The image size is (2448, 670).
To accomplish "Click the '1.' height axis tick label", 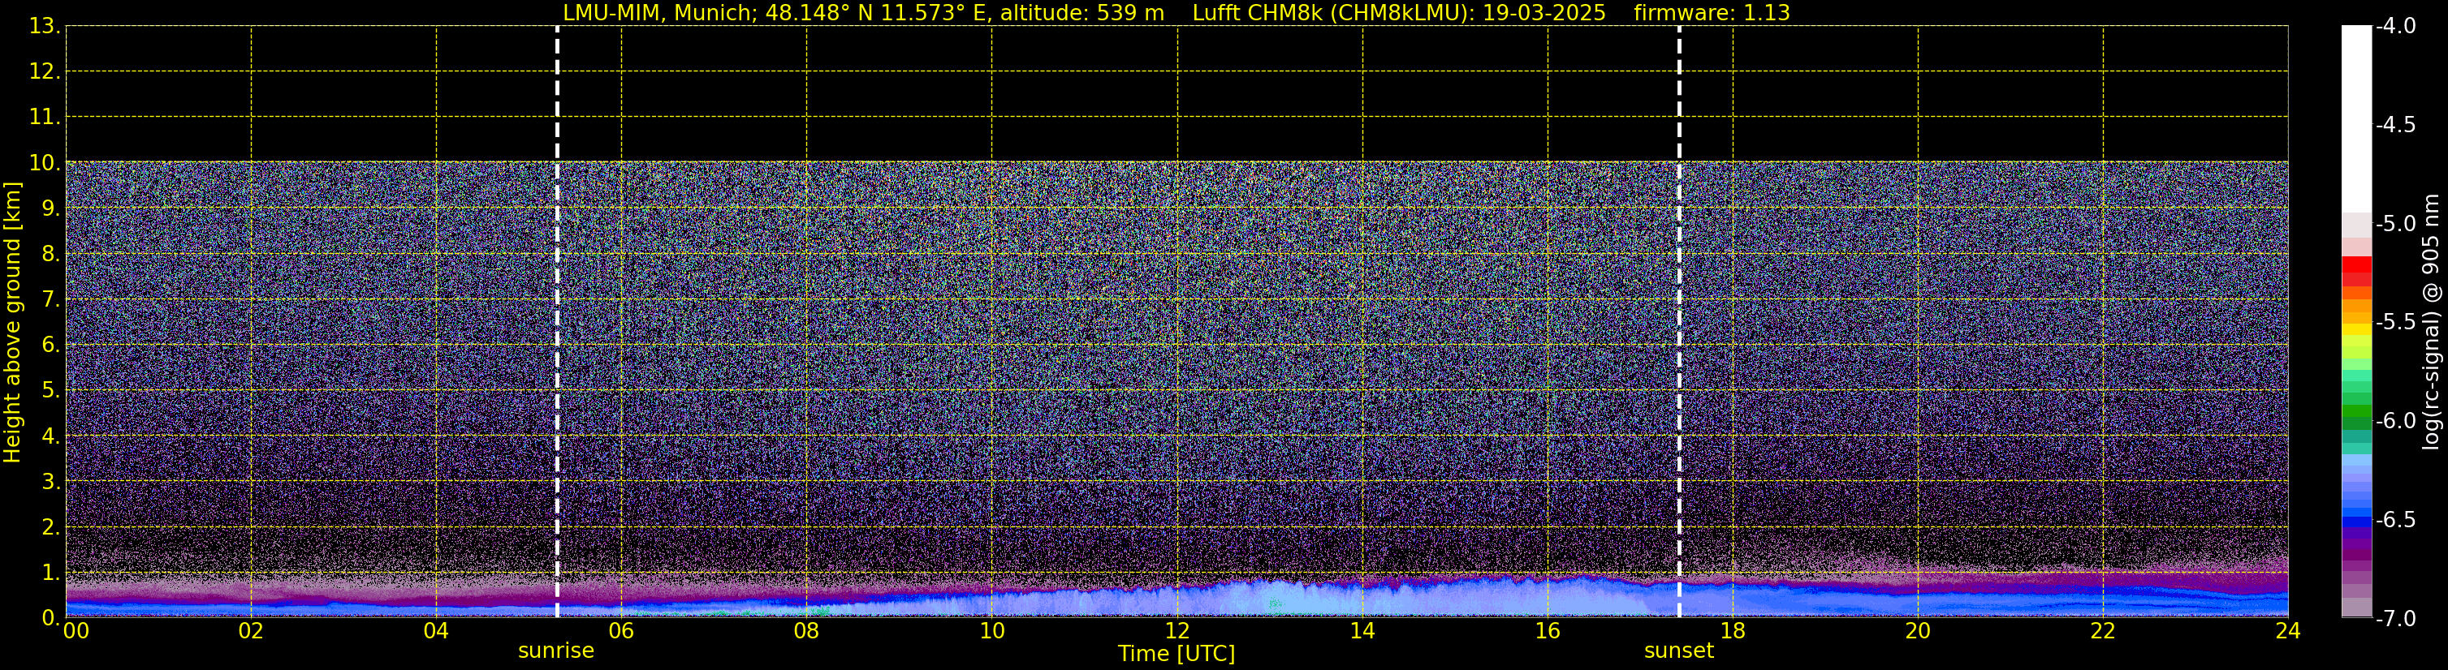I will pyautogui.click(x=50, y=573).
